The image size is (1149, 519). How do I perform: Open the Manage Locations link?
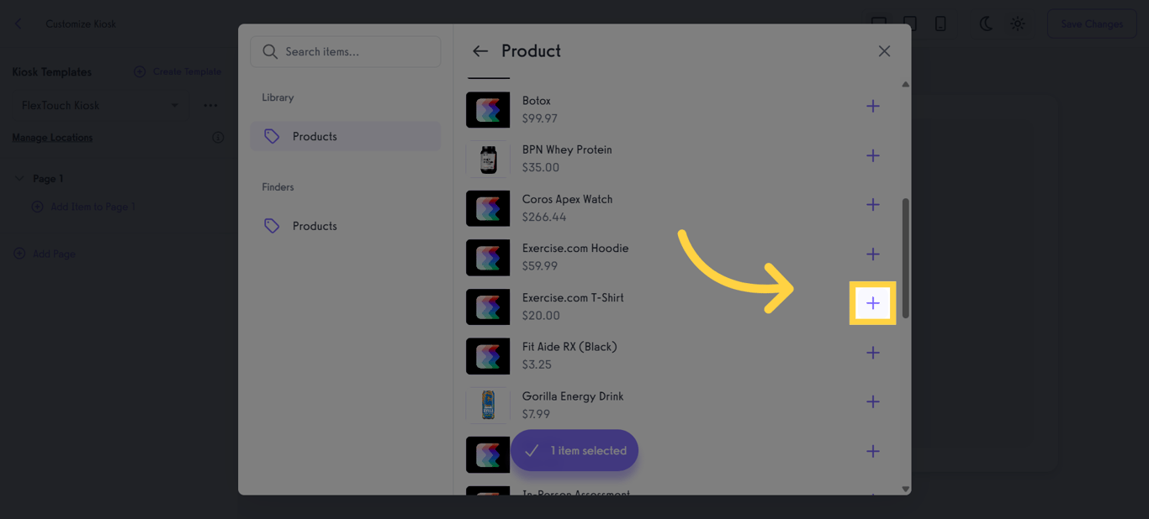coord(51,137)
